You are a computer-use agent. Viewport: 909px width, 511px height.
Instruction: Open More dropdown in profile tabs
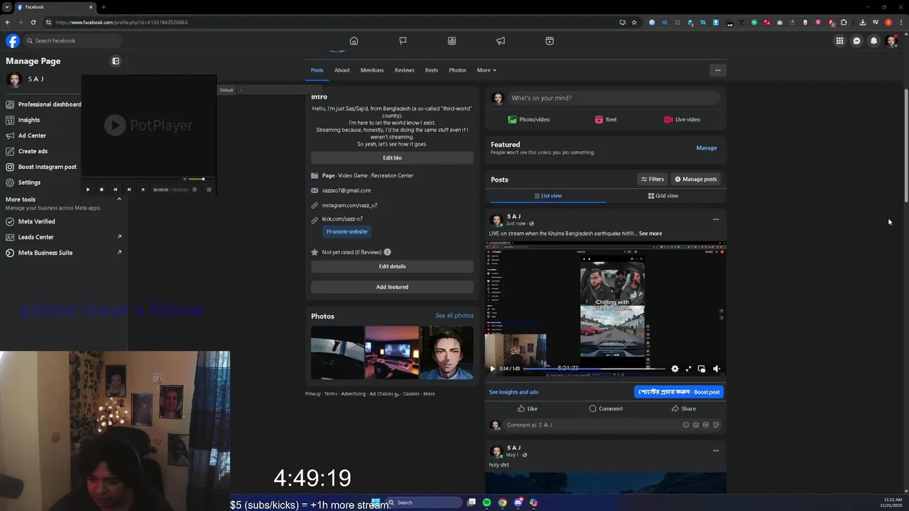click(x=486, y=70)
